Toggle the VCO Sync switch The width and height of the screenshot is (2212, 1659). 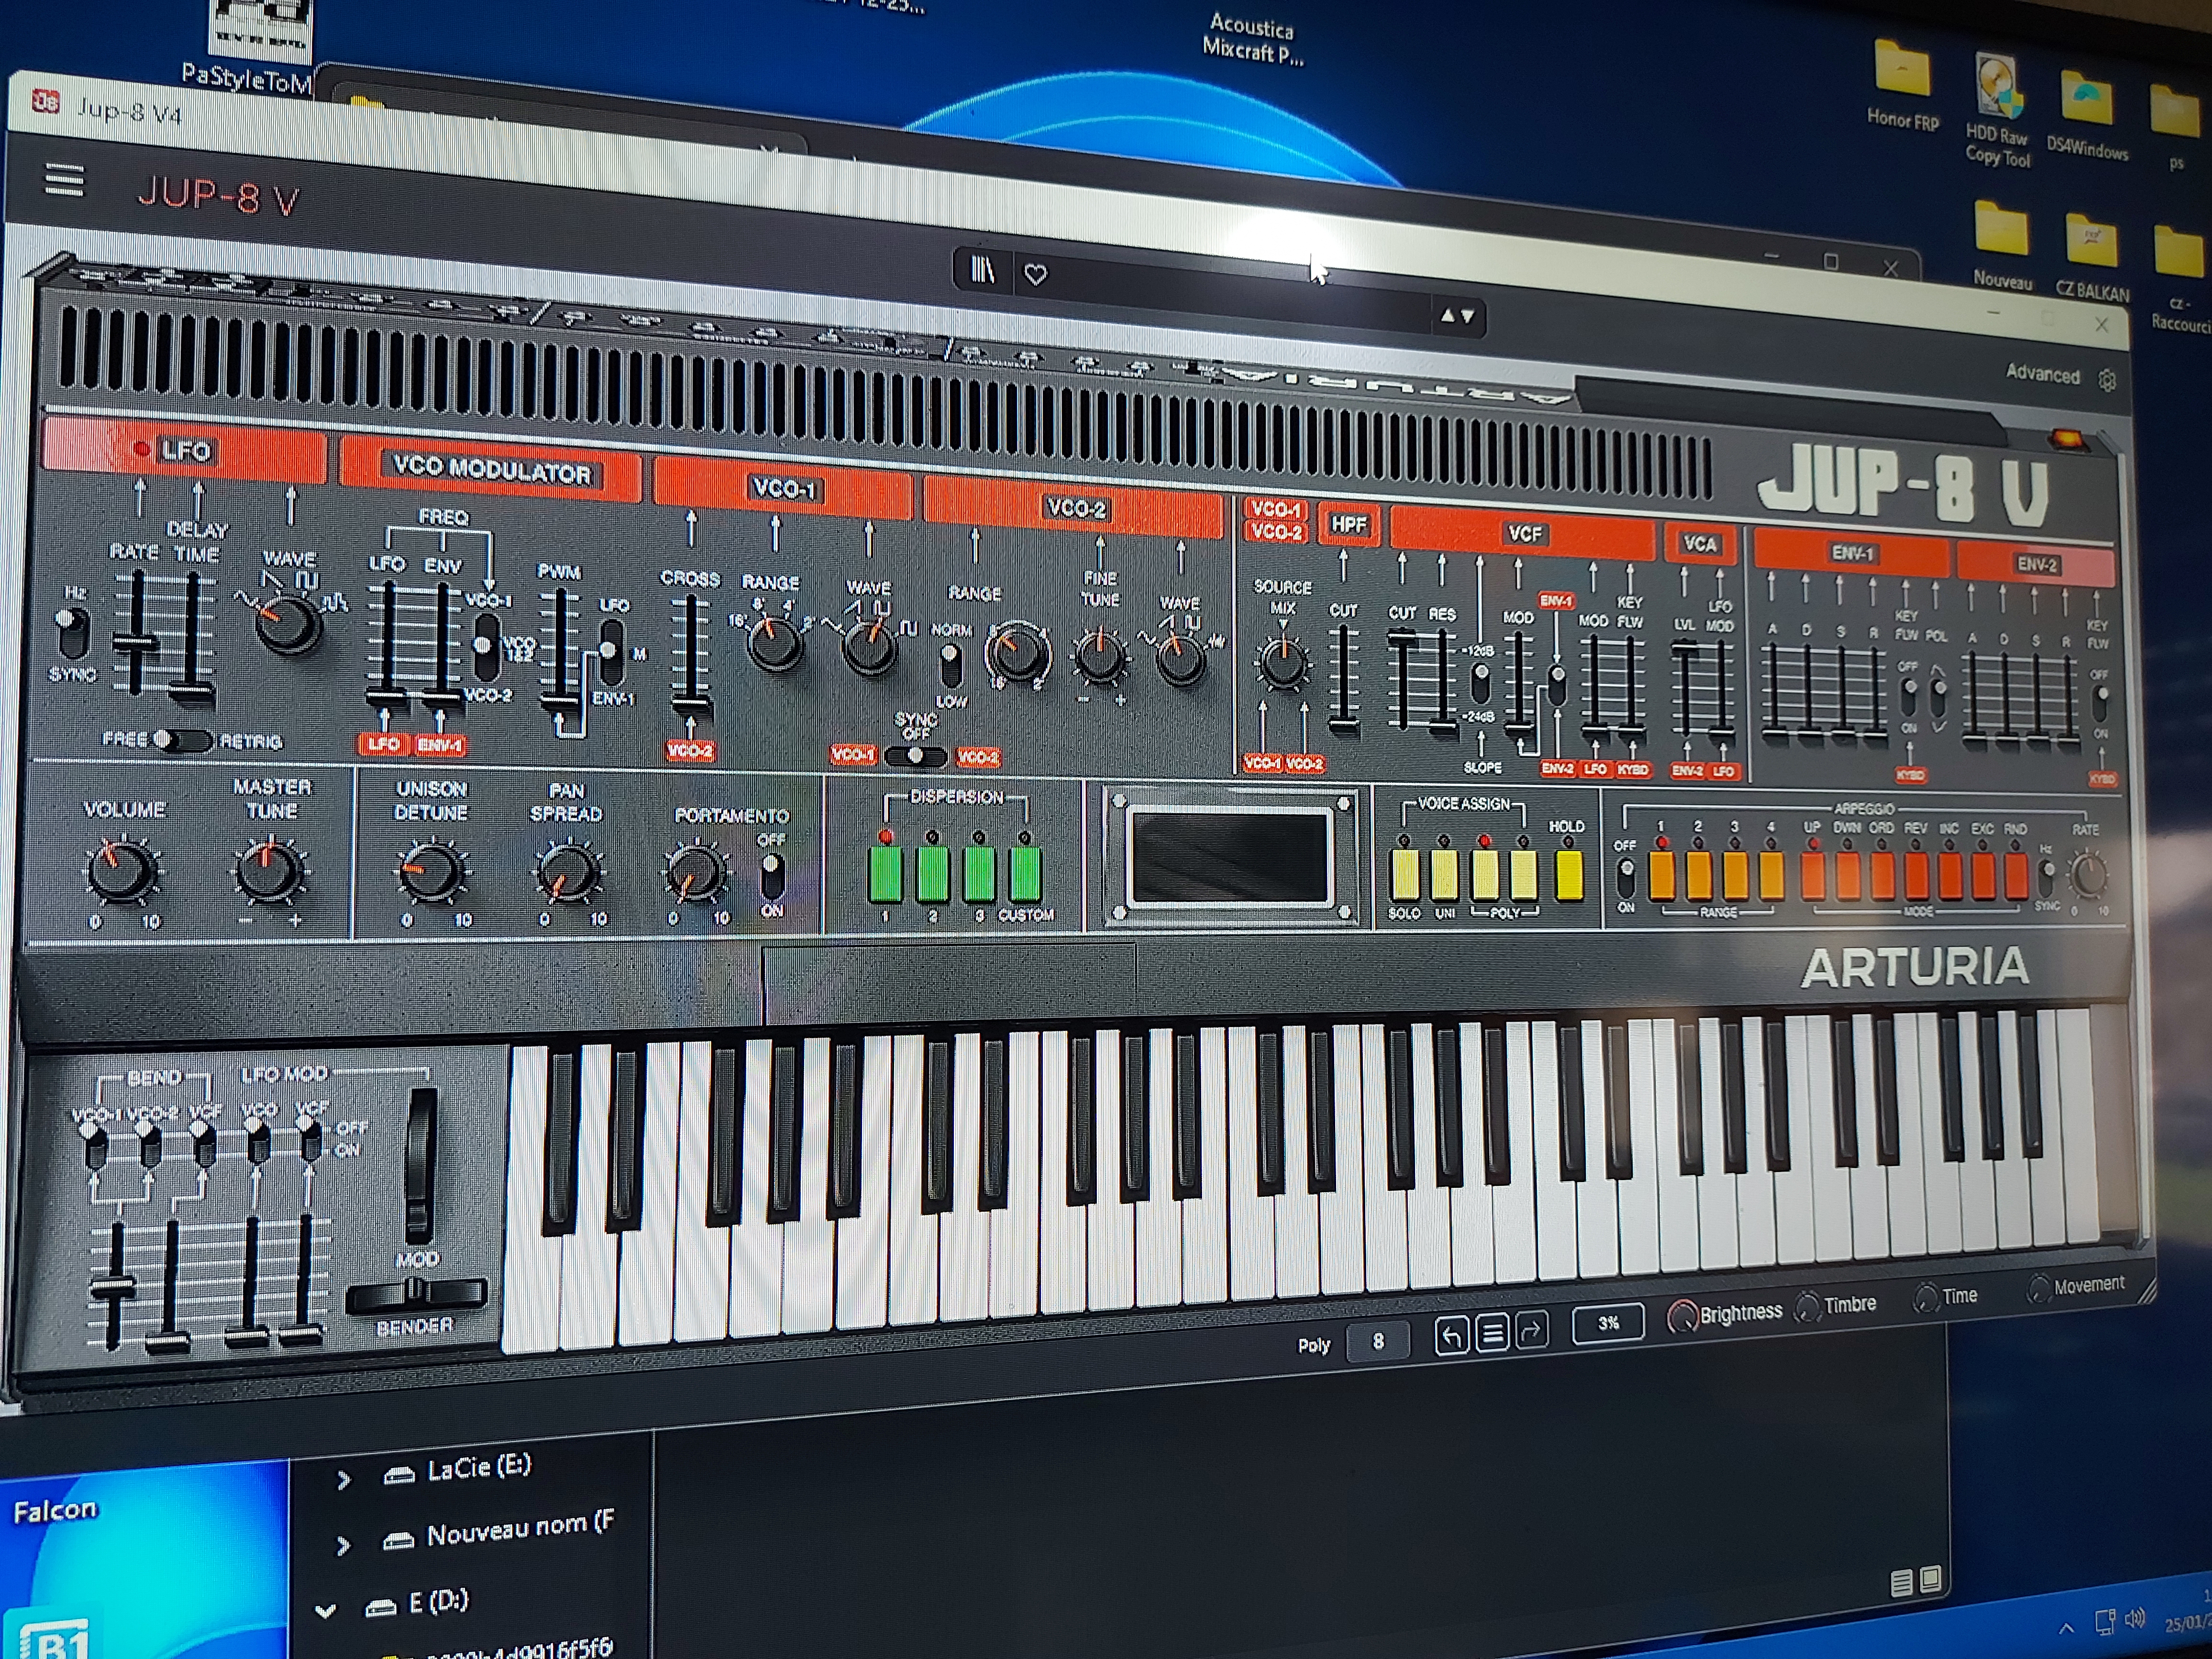click(915, 757)
